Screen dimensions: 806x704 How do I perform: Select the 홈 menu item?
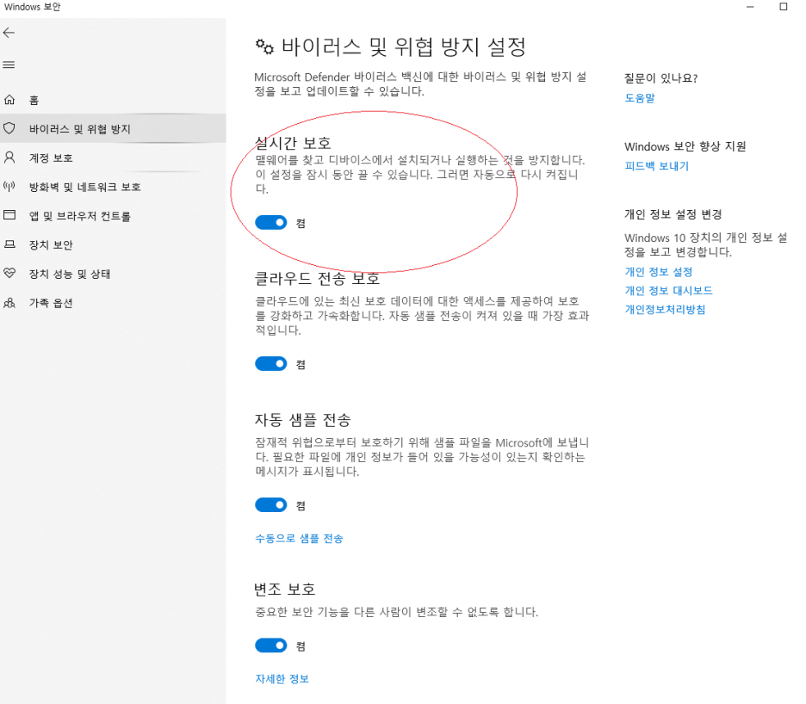click(x=113, y=100)
